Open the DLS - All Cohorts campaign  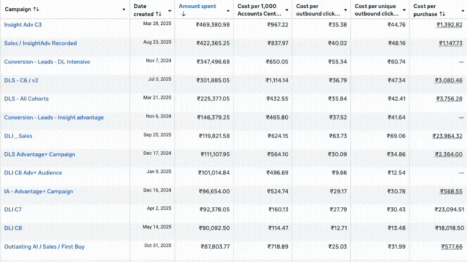pos(26,99)
